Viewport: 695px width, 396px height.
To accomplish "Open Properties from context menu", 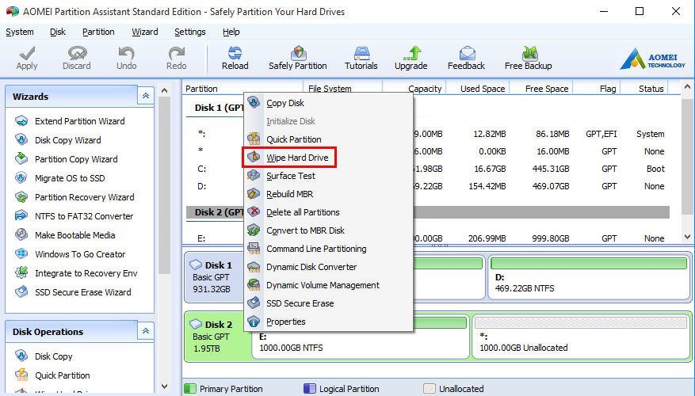I will click(x=328, y=322).
